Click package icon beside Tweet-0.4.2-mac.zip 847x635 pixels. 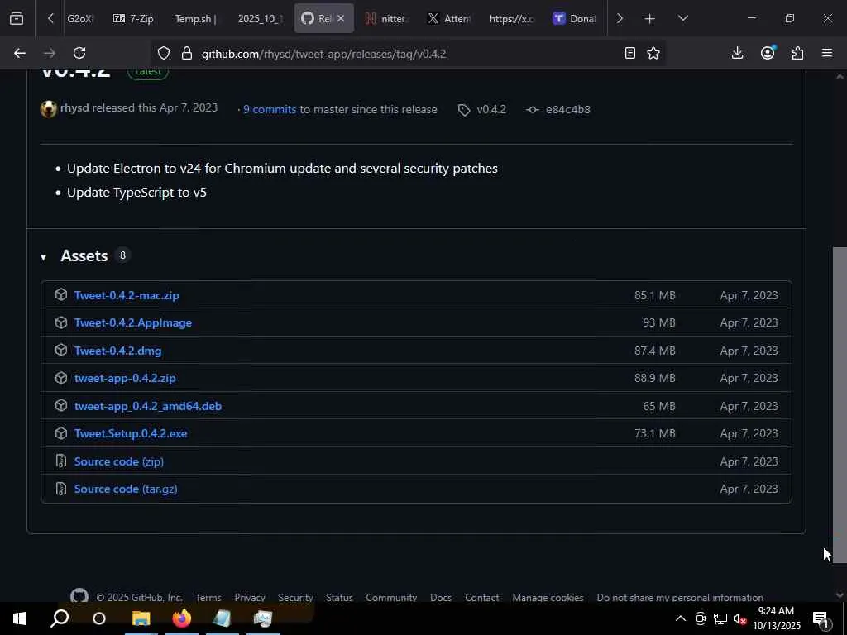[x=61, y=294]
